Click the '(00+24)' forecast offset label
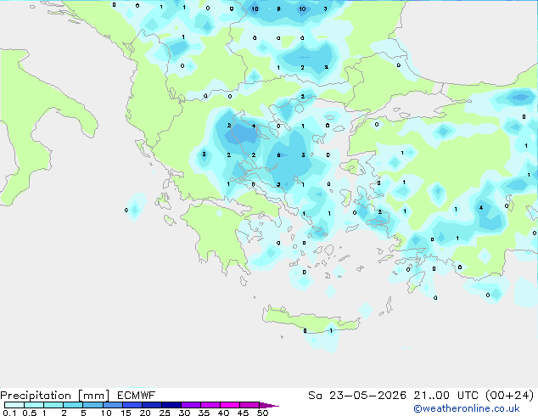Screen dimensions: 538x416 [x=510, y=396]
